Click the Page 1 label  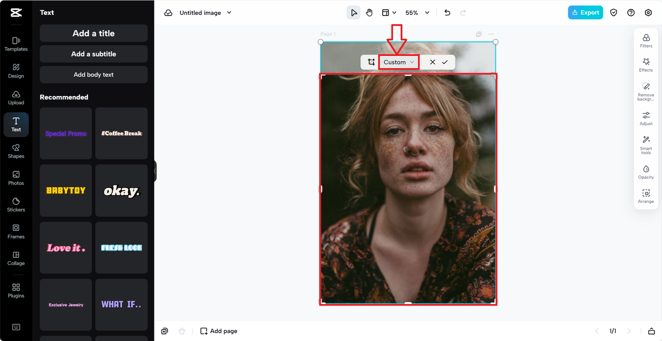pos(328,34)
